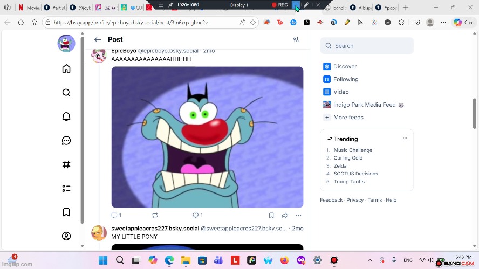Screen dimensions: 479x269
Task: Open Notifications bell icon
Action: 66,116
